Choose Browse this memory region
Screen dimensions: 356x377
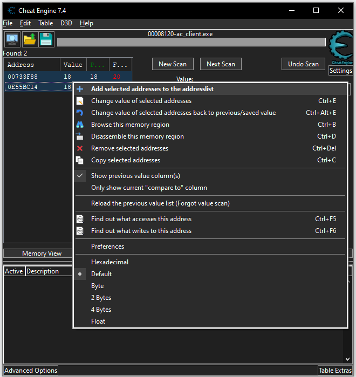(x=210, y=125)
